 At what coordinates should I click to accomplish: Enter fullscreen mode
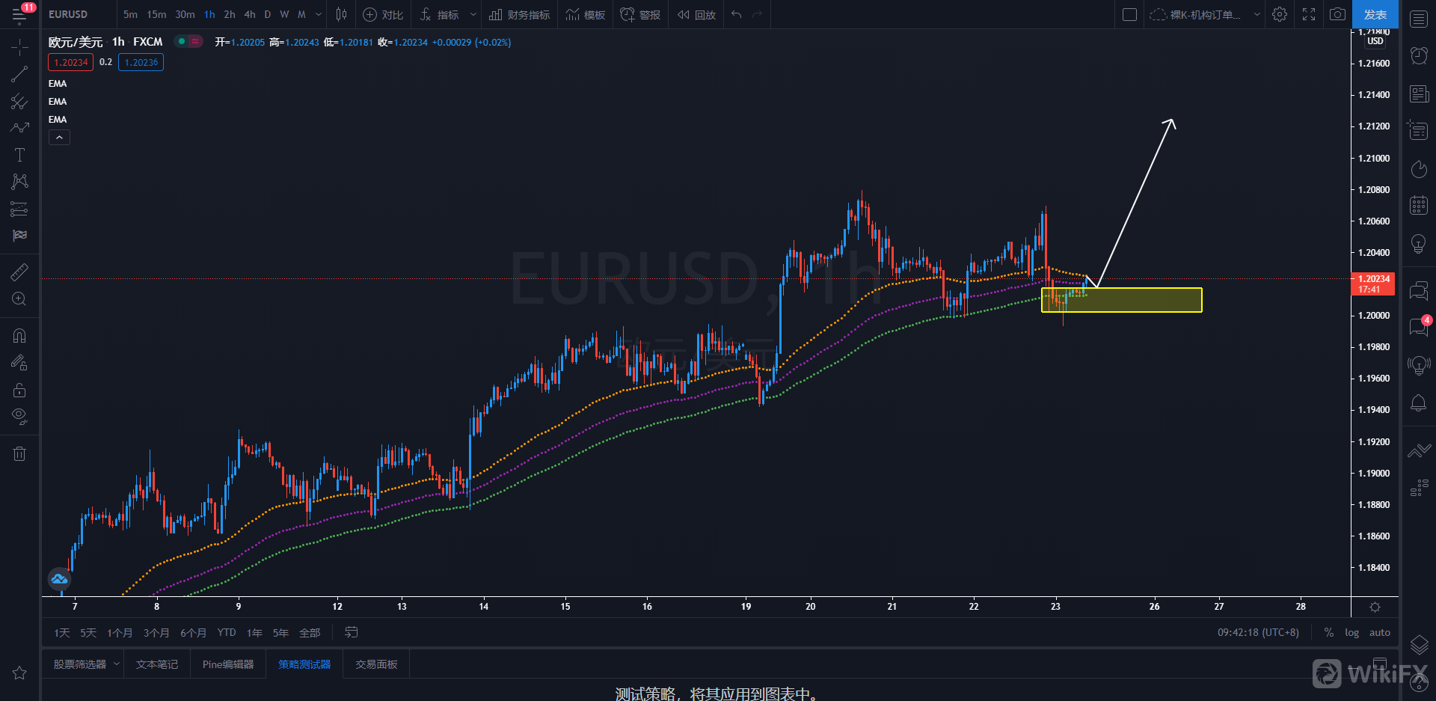coord(1309,14)
